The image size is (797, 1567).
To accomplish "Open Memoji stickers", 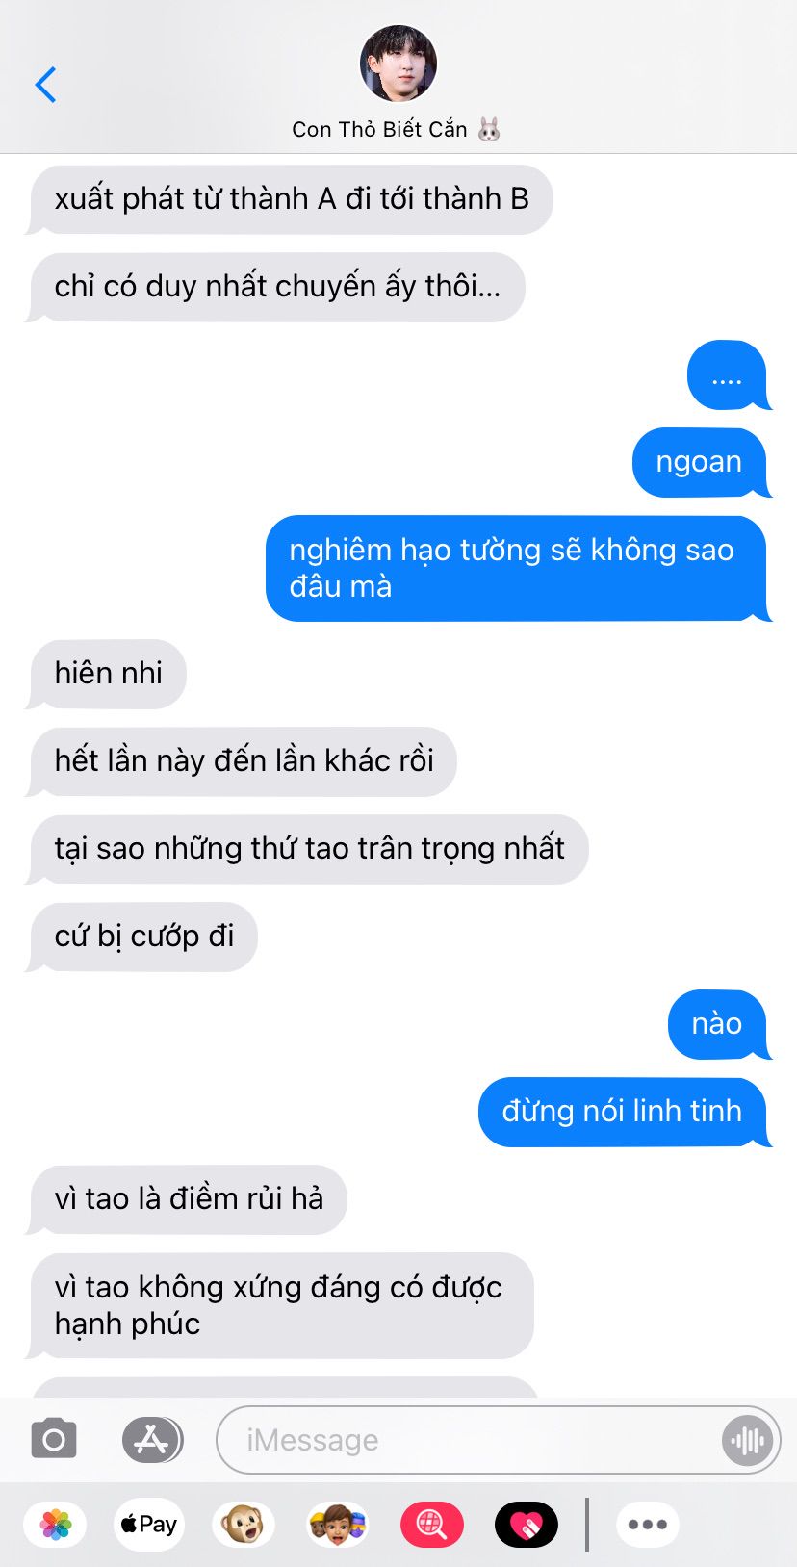I will point(337,1524).
